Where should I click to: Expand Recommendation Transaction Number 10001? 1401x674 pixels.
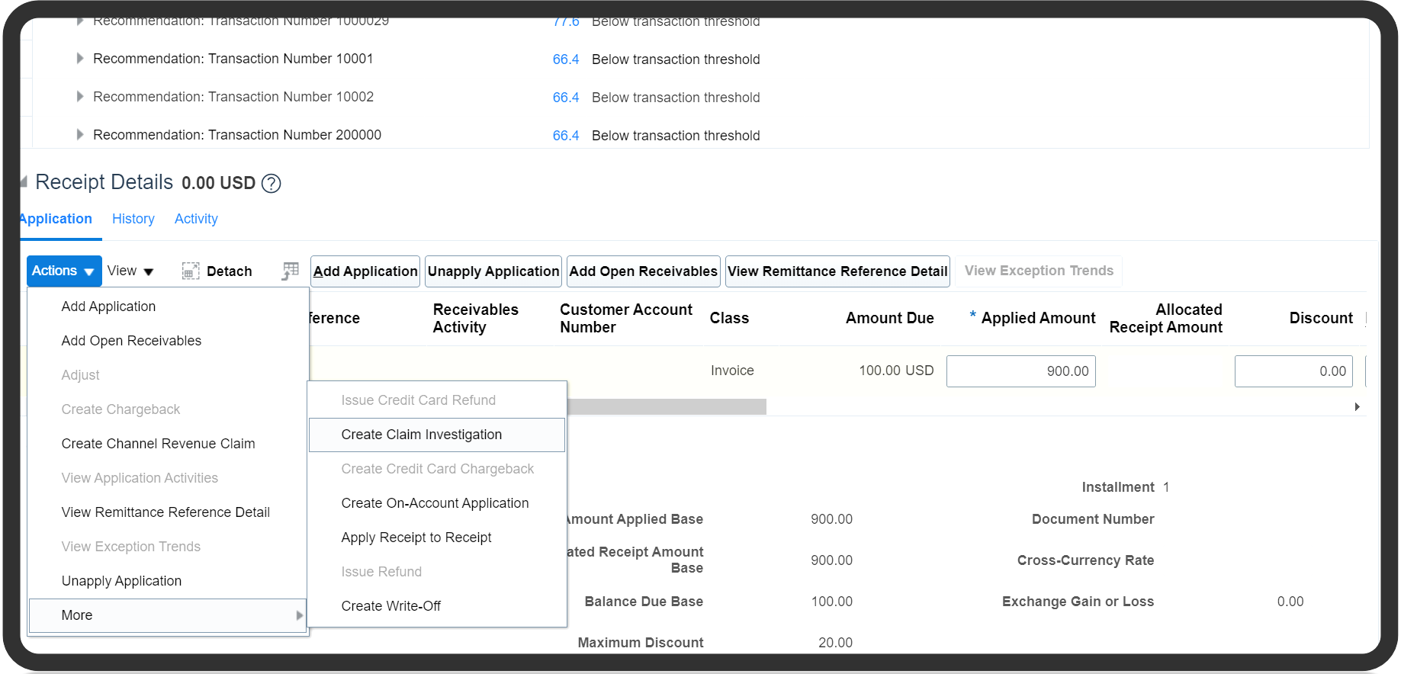(80, 59)
